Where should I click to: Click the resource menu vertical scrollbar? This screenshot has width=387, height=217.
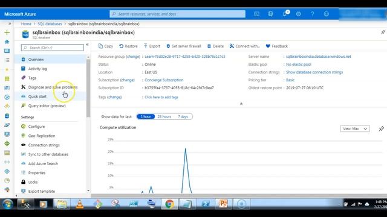point(88,88)
